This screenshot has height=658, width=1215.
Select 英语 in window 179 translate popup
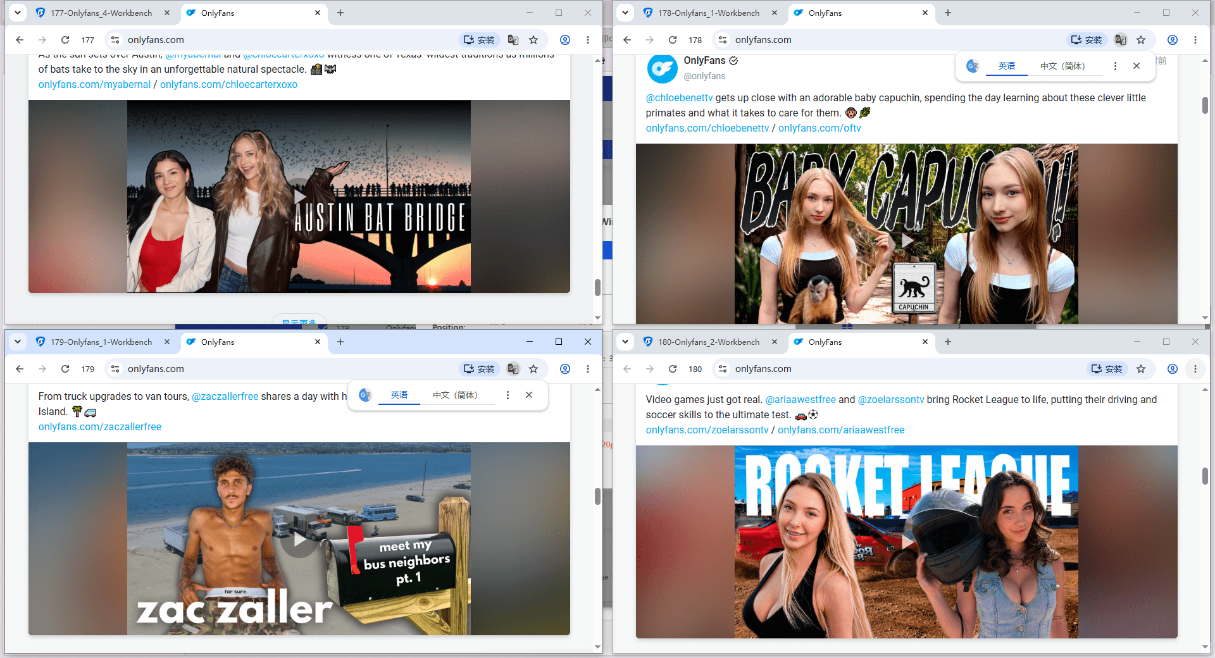(x=399, y=395)
